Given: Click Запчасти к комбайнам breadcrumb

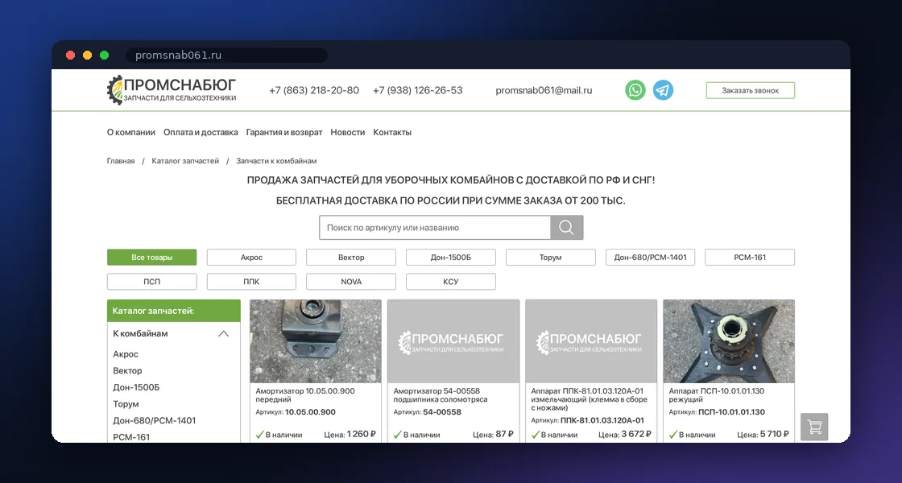Looking at the screenshot, I should (276, 161).
